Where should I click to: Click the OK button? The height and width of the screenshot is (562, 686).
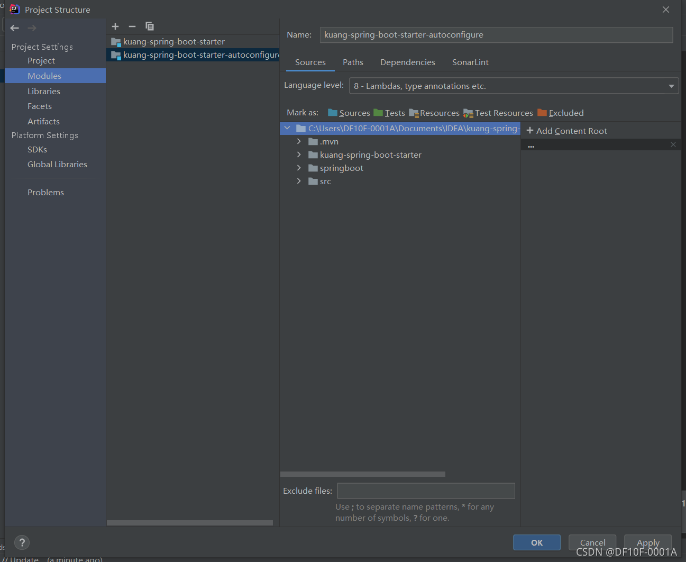pyautogui.click(x=536, y=542)
